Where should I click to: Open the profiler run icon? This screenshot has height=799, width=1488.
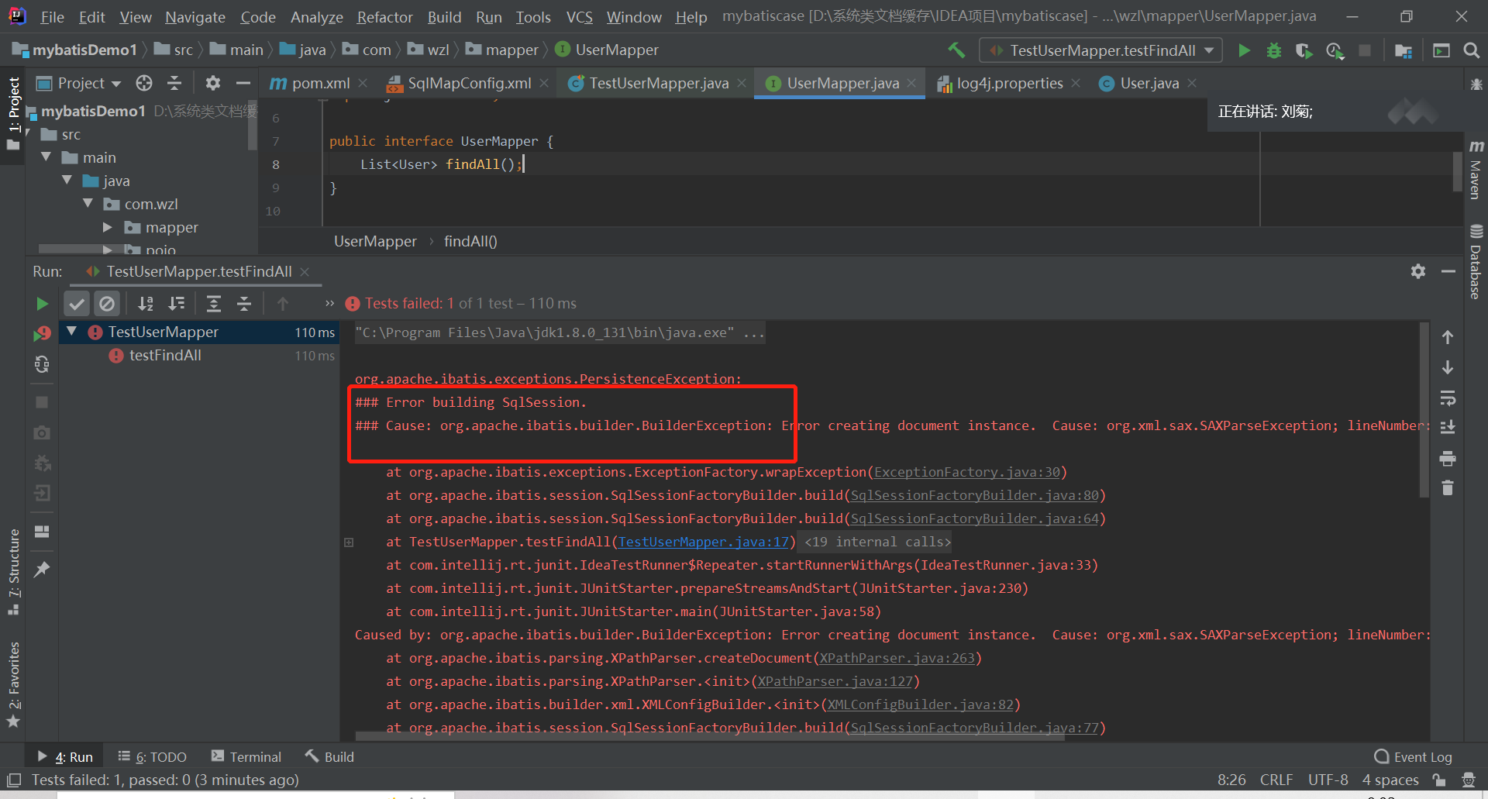click(1335, 50)
